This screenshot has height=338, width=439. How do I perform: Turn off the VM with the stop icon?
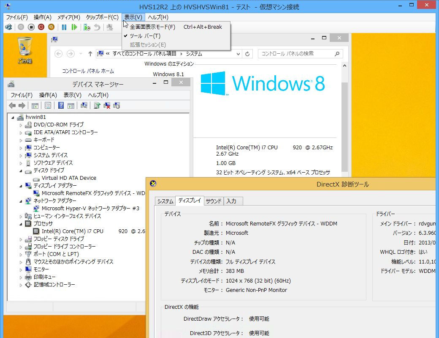point(31,27)
